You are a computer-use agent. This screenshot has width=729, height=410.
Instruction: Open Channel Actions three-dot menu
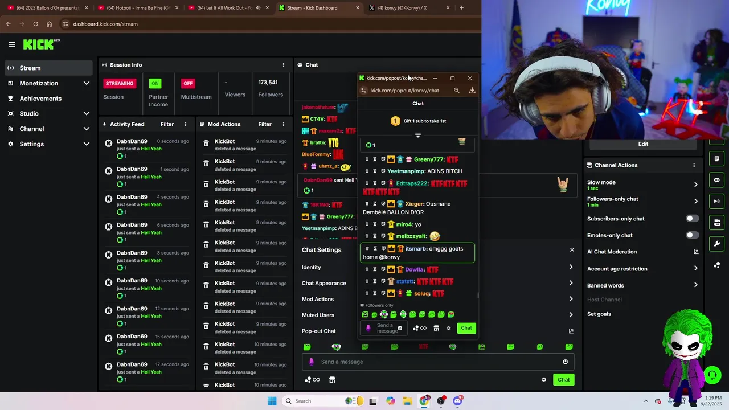pos(694,165)
